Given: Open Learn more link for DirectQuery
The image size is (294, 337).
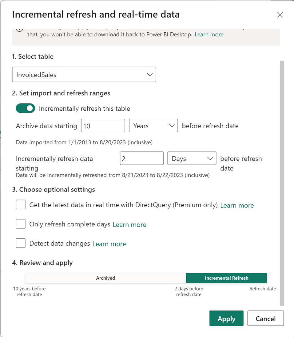Looking at the screenshot, I should tap(237, 205).
